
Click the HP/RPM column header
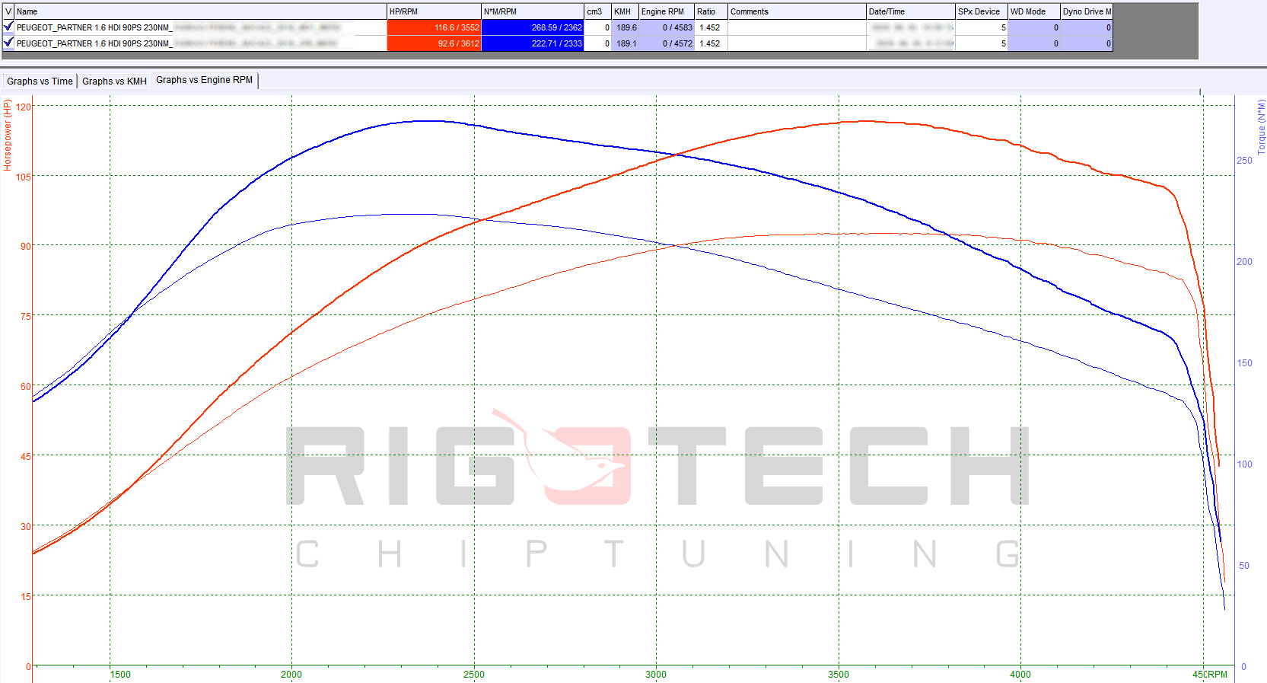pos(435,11)
